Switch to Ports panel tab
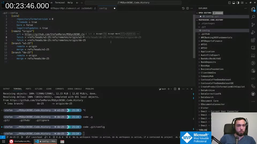The width and height of the screenshot is (257, 144). pos(28,89)
